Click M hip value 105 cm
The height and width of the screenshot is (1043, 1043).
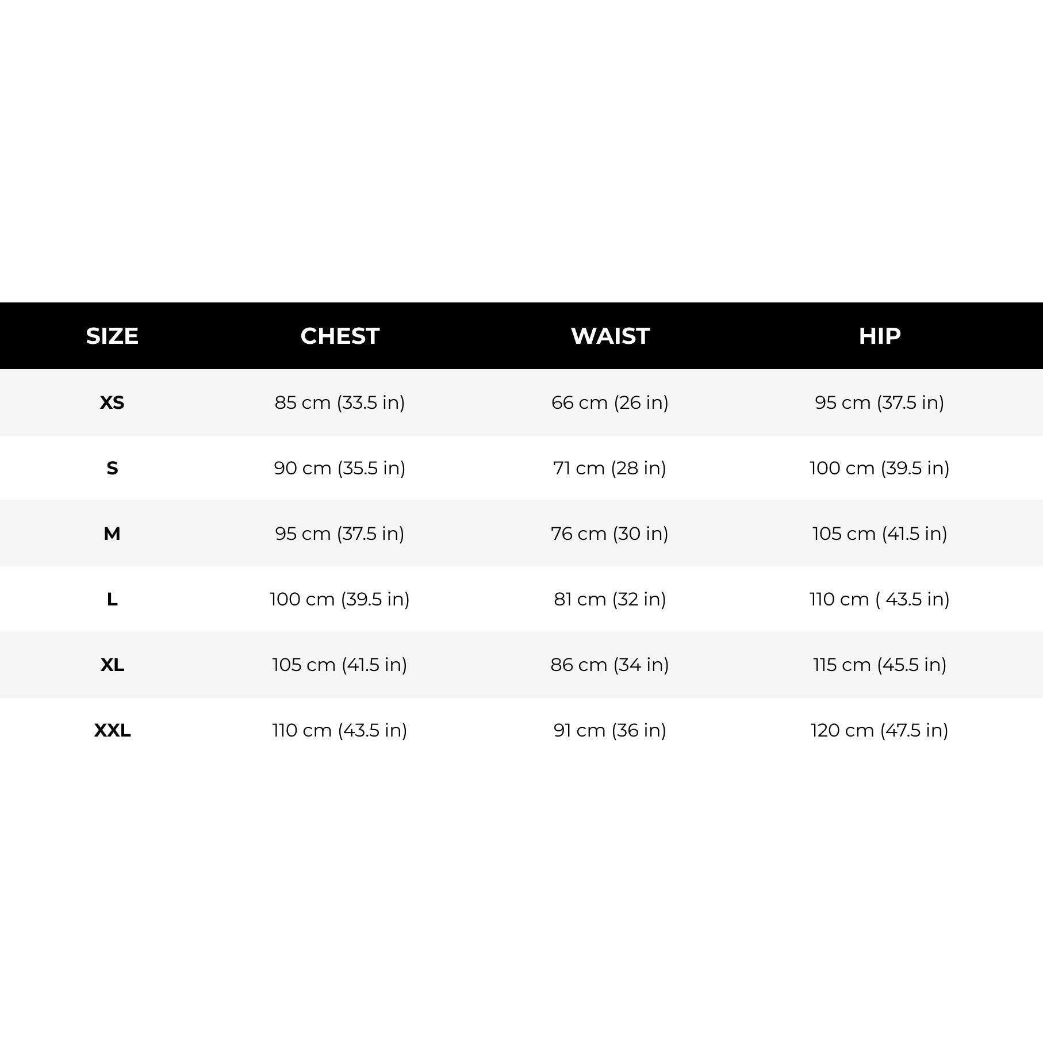(880, 534)
